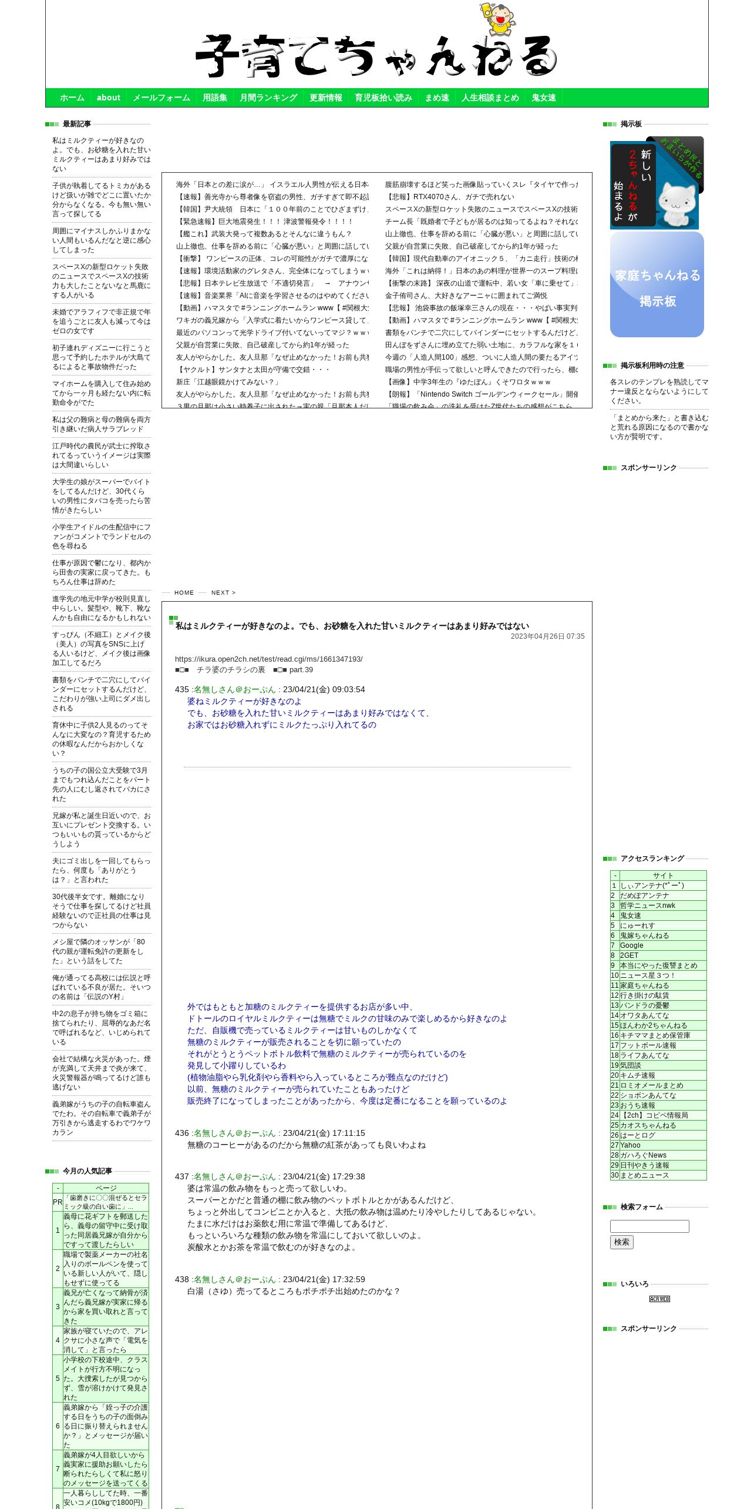Open the 家庭ちゃんねる掲示板 banner
754x1509 pixels.
point(657,284)
